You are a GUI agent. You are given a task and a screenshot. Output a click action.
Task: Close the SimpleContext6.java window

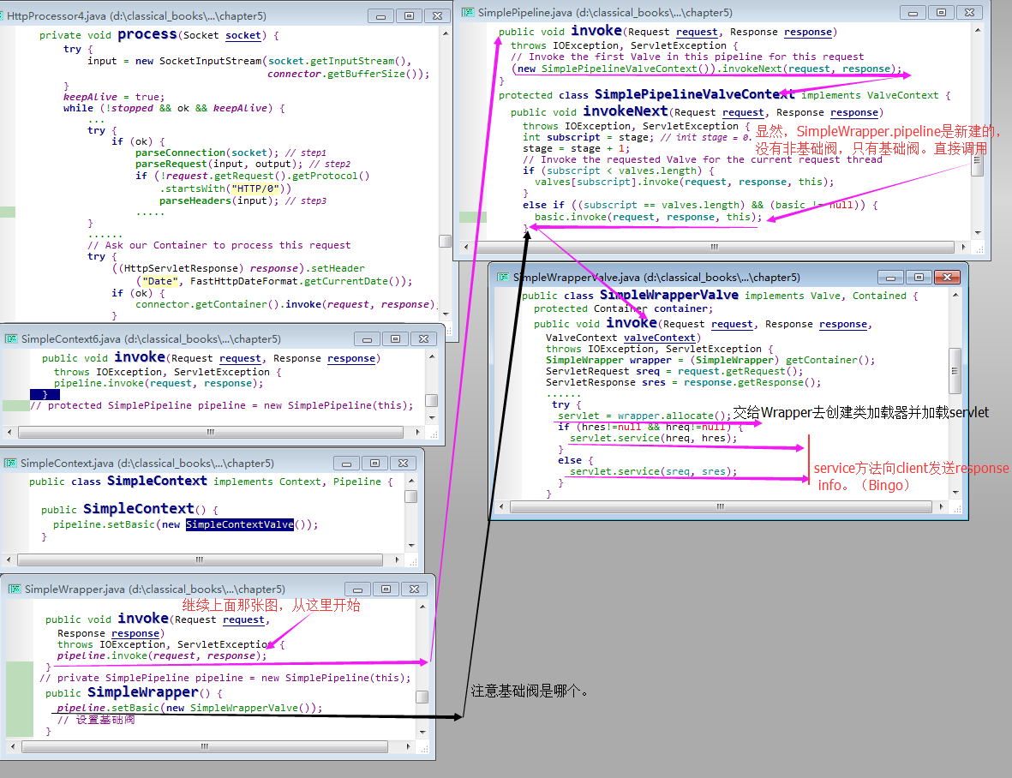[423, 339]
